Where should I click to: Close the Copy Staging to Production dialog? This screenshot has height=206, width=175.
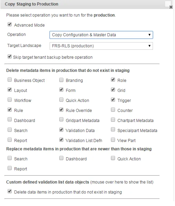tap(171, 7)
